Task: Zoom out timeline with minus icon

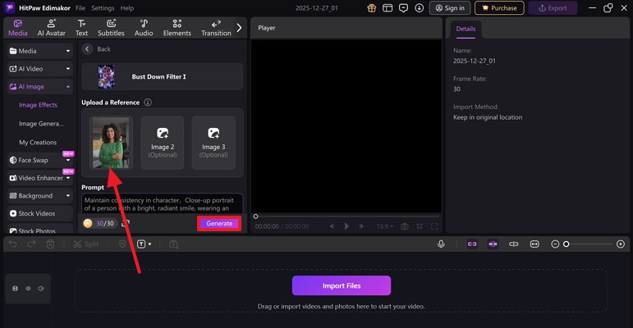Action: pos(555,244)
